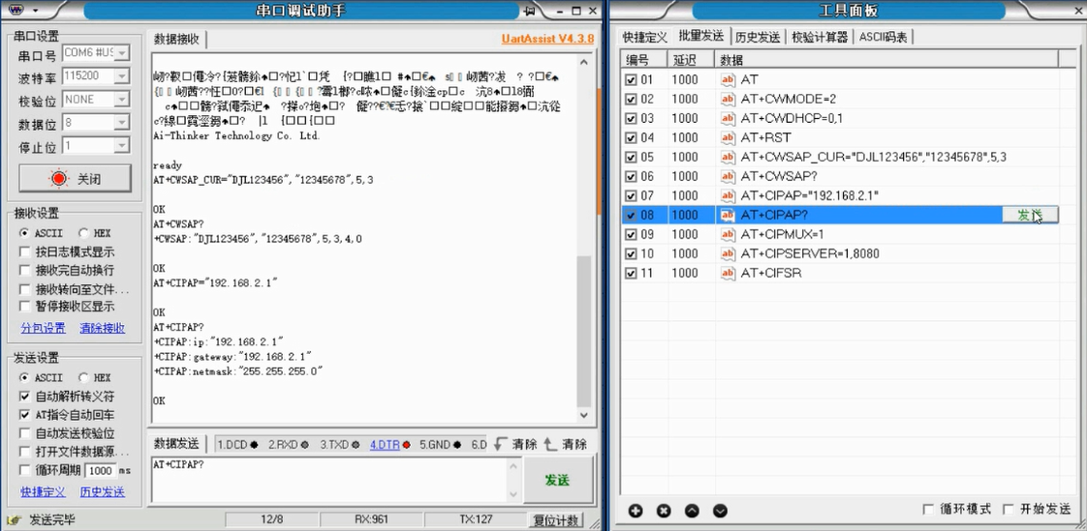Toggle pause receive area display checkbox

(25, 306)
